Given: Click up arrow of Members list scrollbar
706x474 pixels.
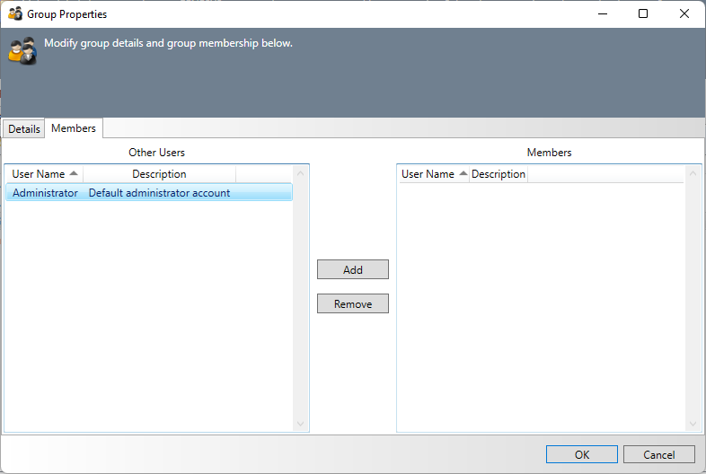Looking at the screenshot, I should click(693, 173).
